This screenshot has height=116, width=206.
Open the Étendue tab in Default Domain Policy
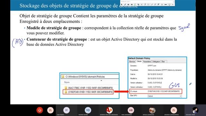[132, 62]
